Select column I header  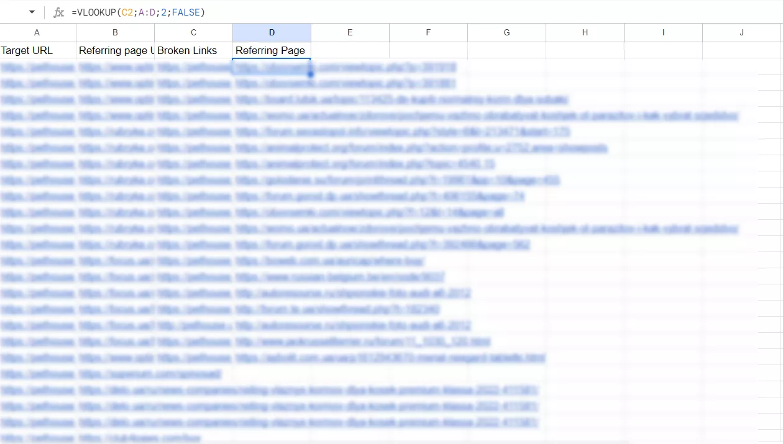tap(664, 32)
